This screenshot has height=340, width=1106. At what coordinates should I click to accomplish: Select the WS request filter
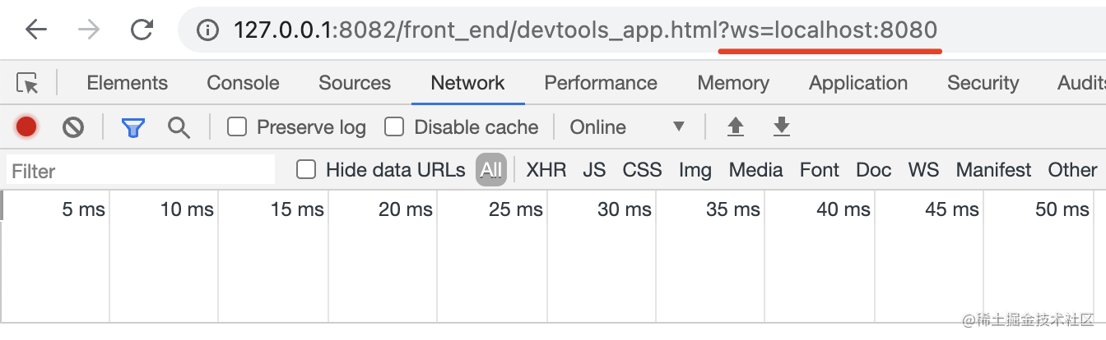(923, 170)
